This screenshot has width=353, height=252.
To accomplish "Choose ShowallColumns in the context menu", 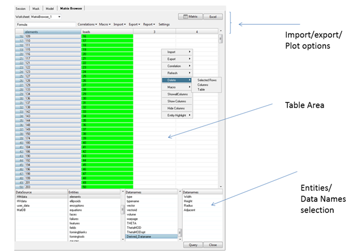I will [177, 94].
